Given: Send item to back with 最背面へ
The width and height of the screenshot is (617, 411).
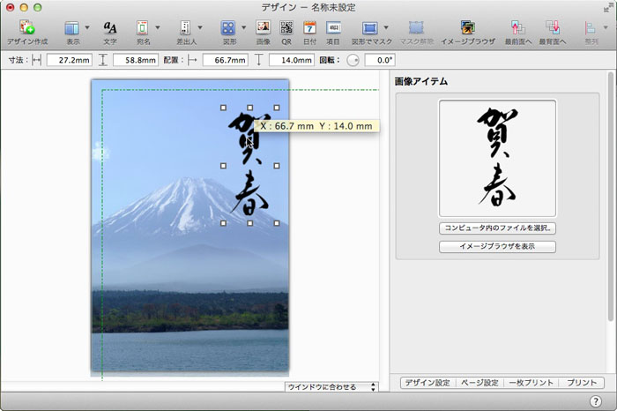Looking at the screenshot, I should (554, 29).
